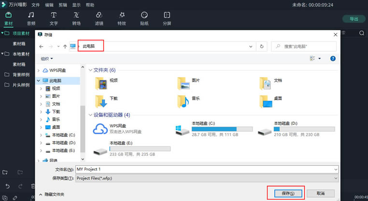368x201 pixels.
Task: Click the refresh button beside address bar
Action: pos(262,46)
